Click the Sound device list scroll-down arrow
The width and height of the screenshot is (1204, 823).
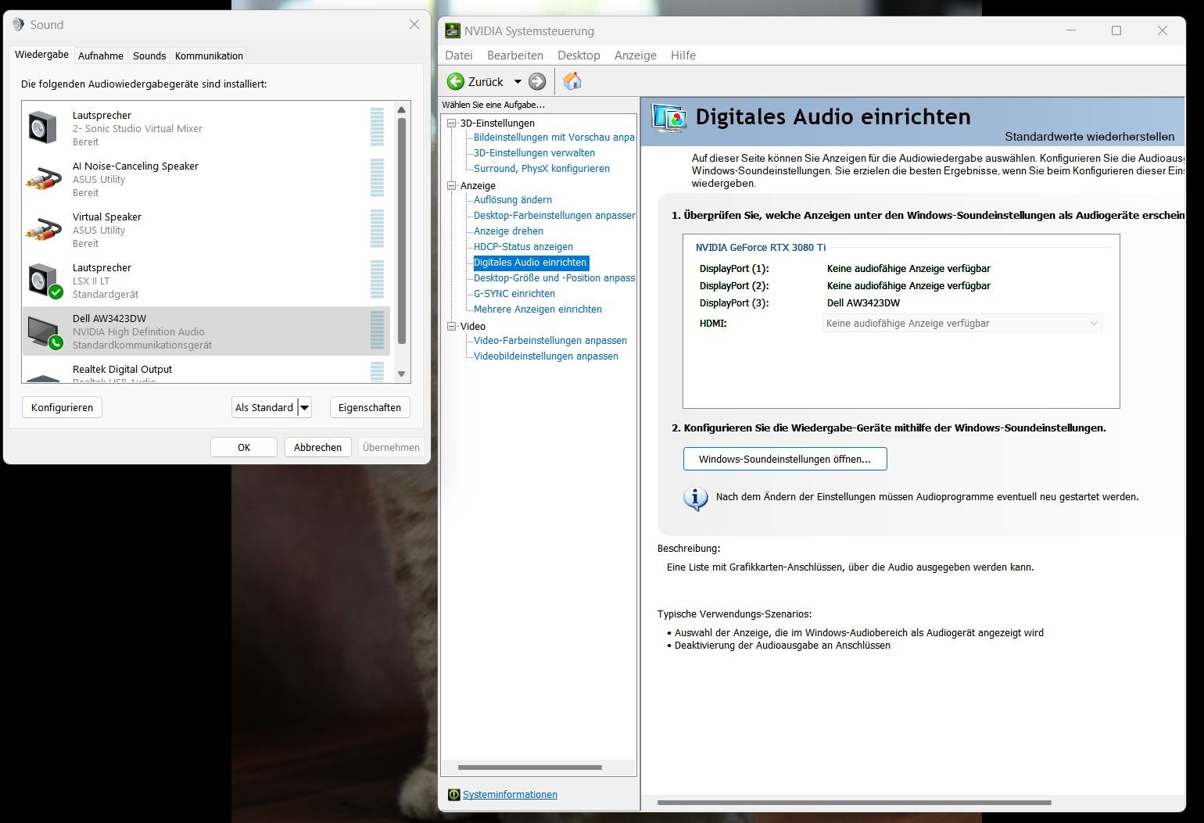(402, 374)
